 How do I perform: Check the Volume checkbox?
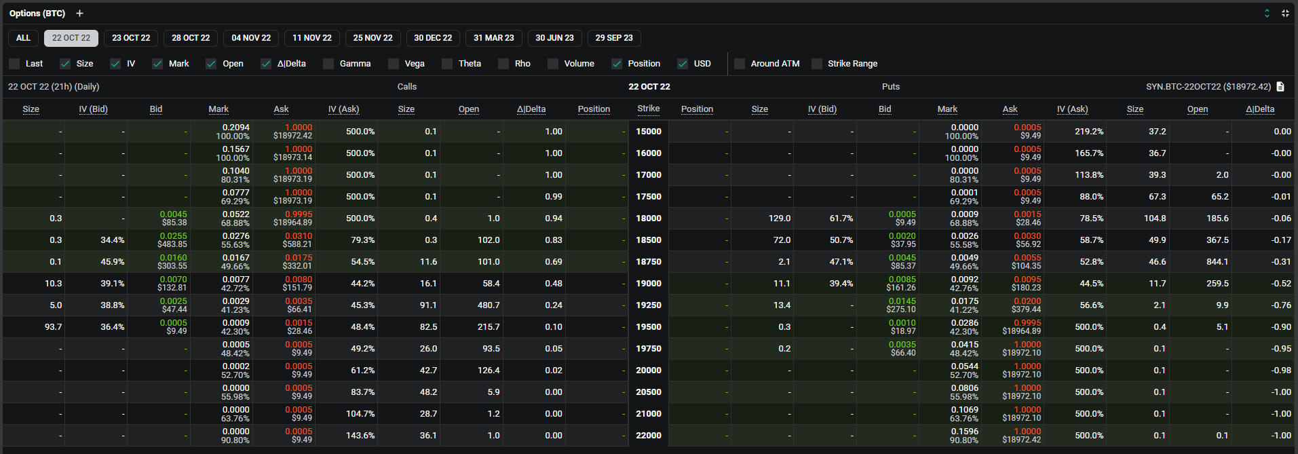553,64
